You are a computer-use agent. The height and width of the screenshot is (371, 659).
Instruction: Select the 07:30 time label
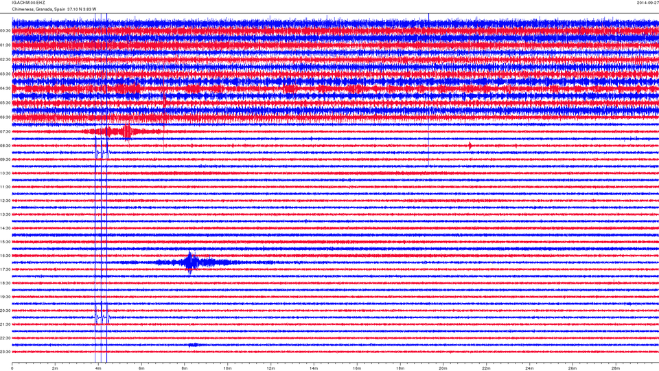pyautogui.click(x=5, y=132)
